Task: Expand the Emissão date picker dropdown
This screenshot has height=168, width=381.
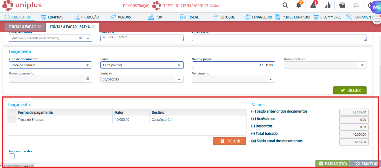Action: point(179,79)
